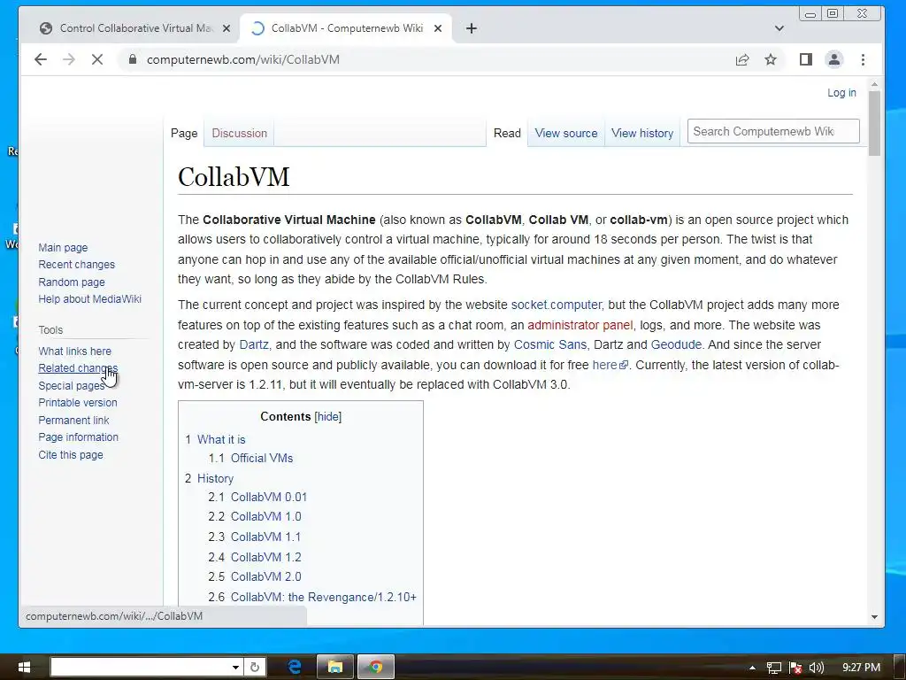
Task: Go to Main page in sidebar
Action: (x=63, y=248)
